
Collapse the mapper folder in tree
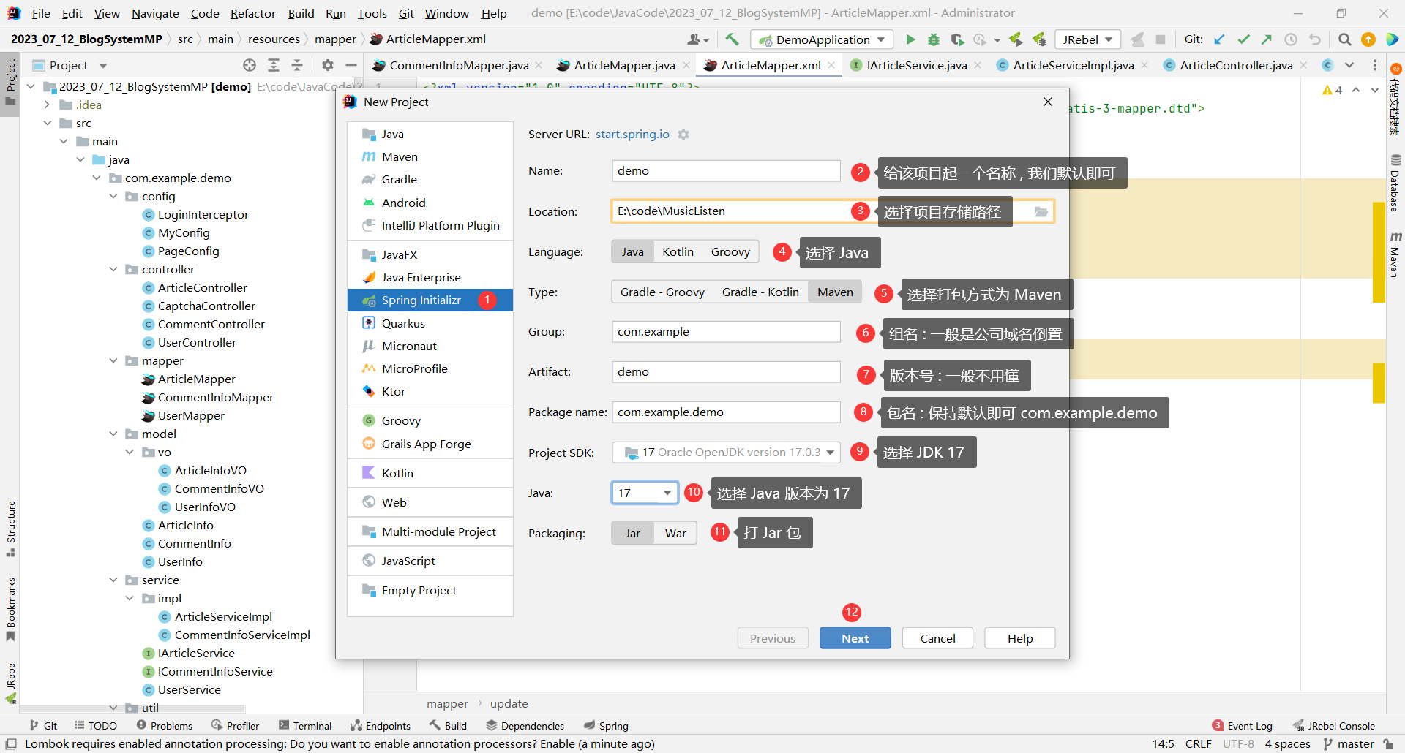pyautogui.click(x=113, y=360)
